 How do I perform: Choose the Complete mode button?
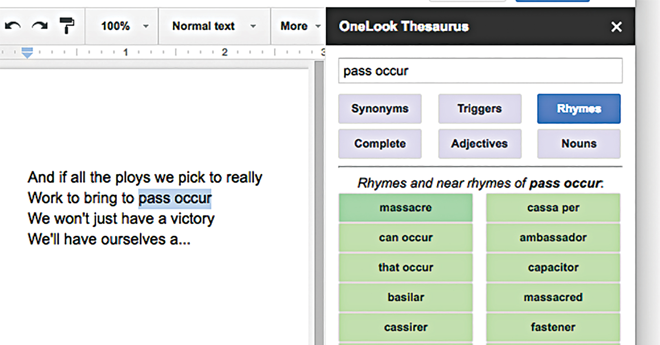tap(380, 144)
